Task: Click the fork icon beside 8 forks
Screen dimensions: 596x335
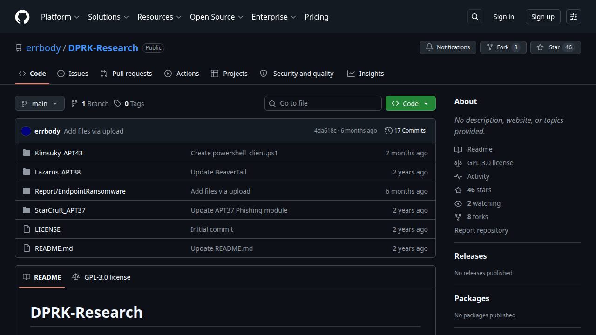Action: point(458,217)
